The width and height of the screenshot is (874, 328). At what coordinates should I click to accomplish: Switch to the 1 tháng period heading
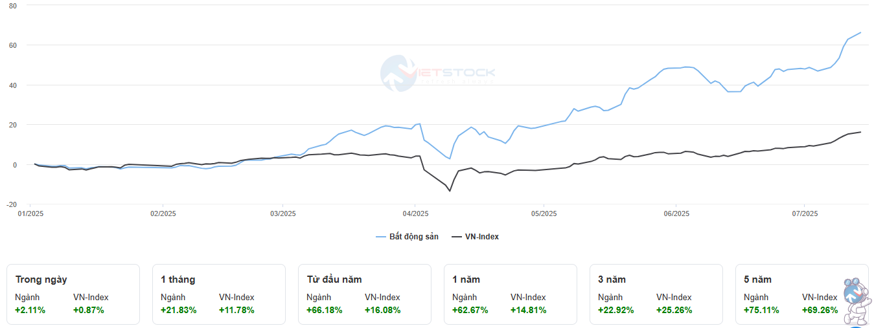coord(178,279)
